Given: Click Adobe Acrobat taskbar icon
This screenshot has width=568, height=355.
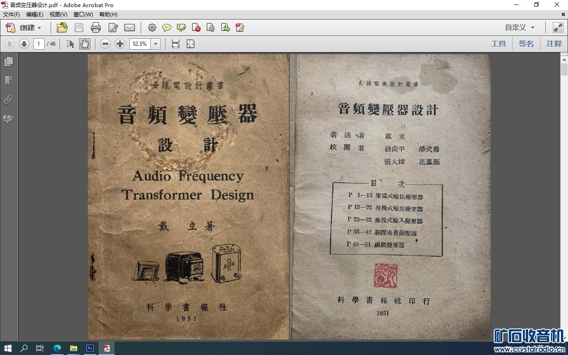Looking at the screenshot, I should pos(106,348).
